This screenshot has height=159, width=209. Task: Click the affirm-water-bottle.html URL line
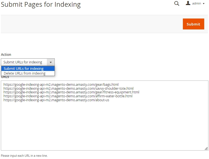(68, 96)
